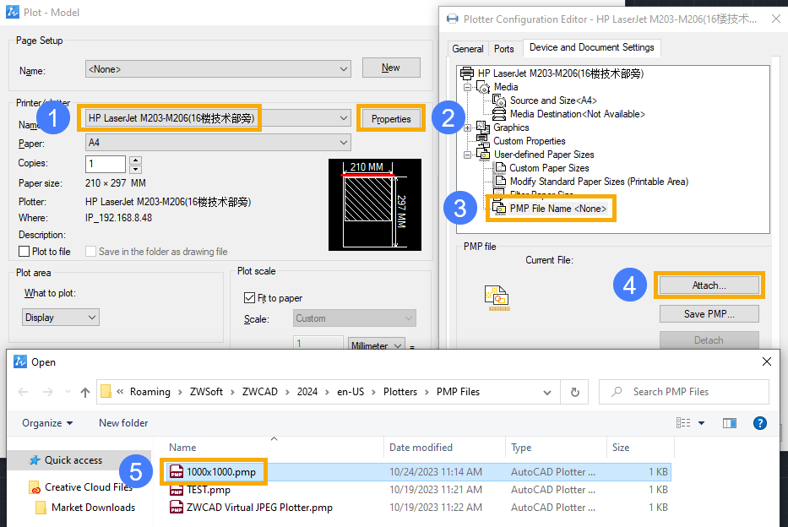
Task: Open help in the Open dialog
Action: coord(760,423)
